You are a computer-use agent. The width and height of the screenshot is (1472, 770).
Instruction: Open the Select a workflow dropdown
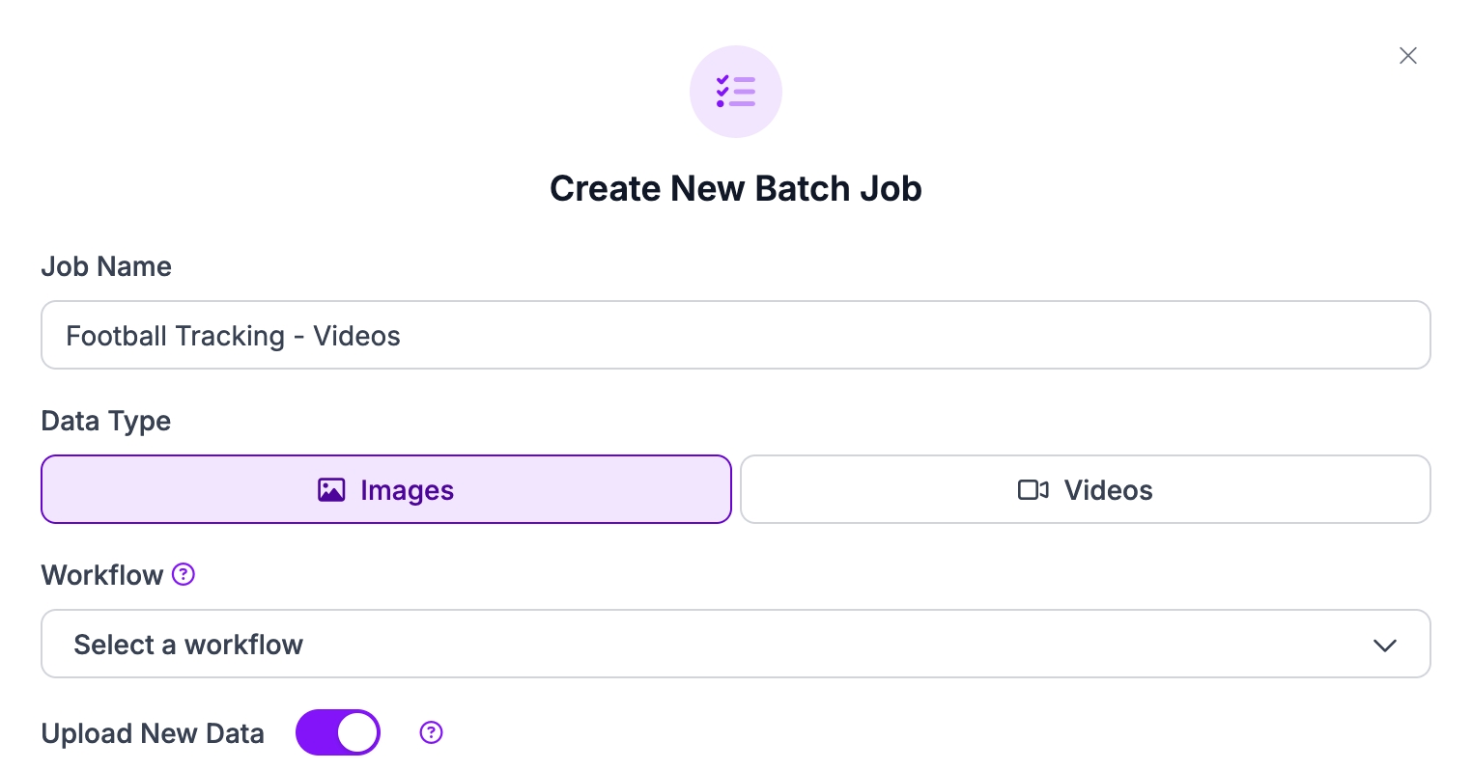pos(734,645)
